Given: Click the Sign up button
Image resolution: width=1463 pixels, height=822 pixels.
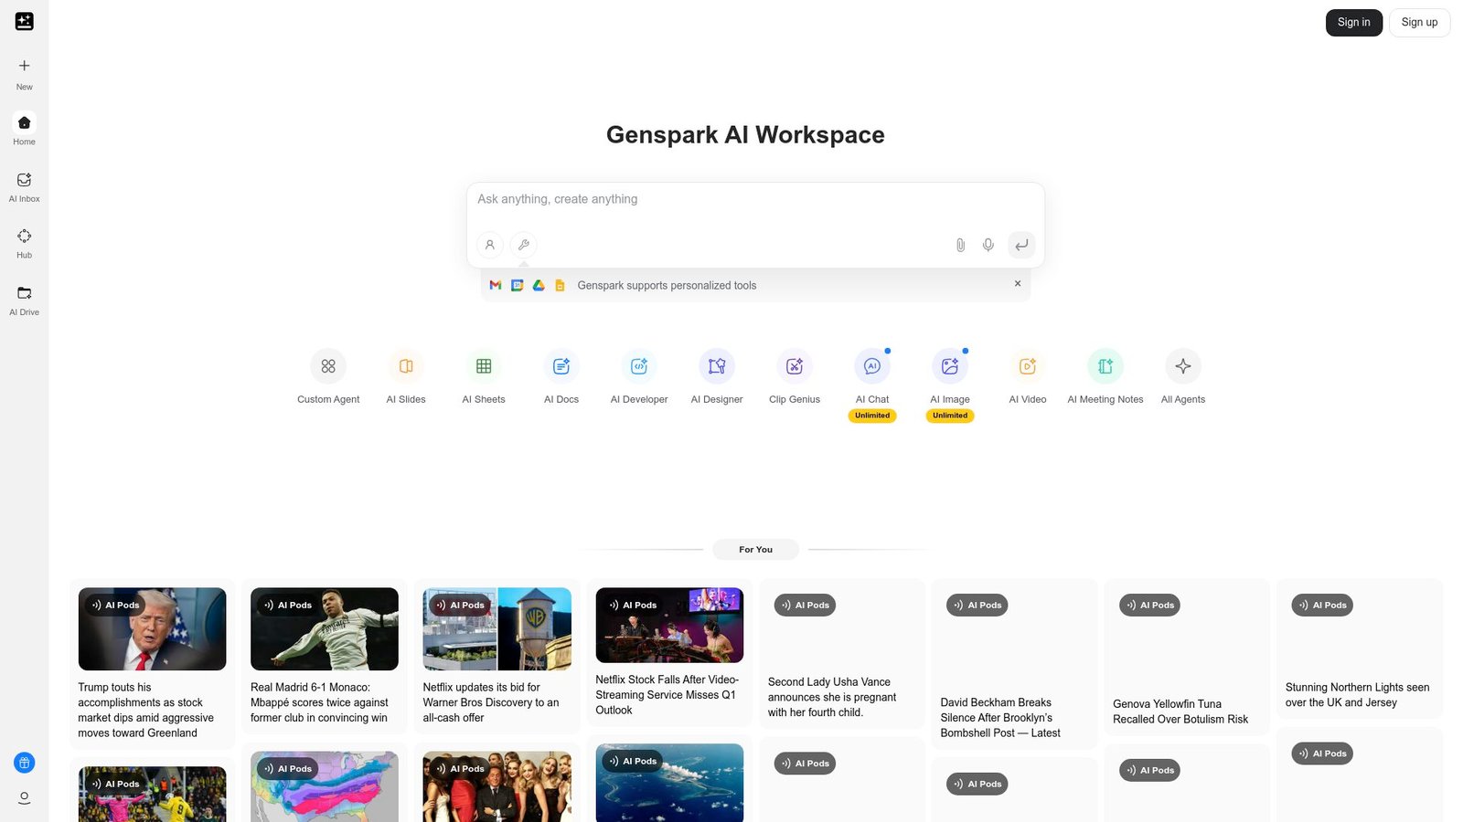Looking at the screenshot, I should (x=1419, y=22).
